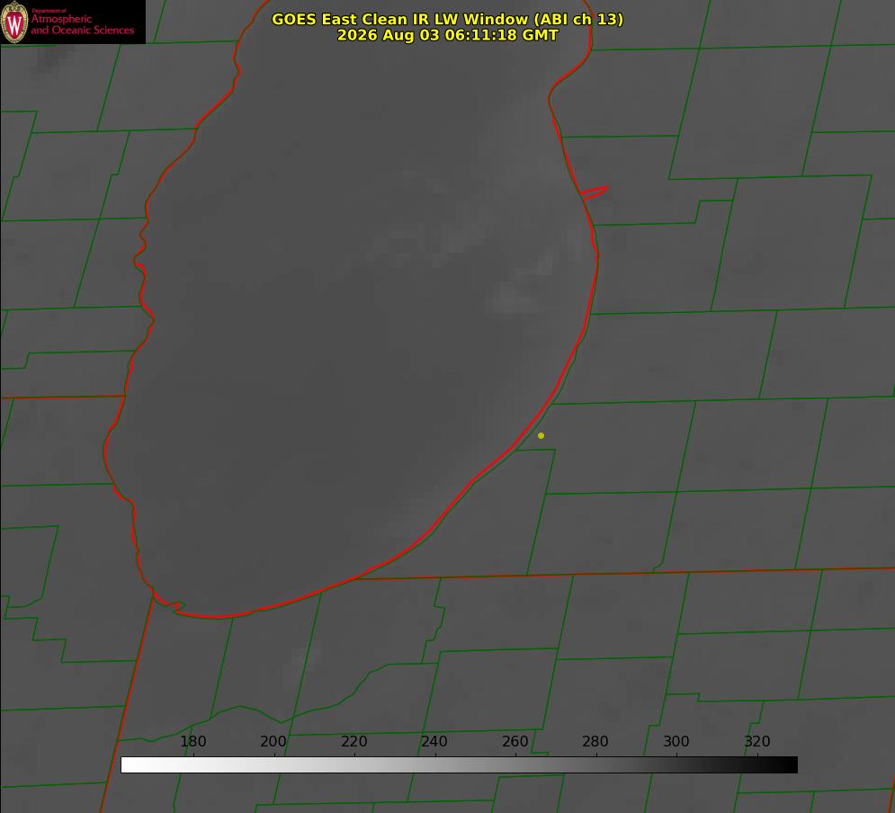Click the small inlet at the lake's southern tip
This screenshot has width=895, height=813.
click(x=176, y=606)
